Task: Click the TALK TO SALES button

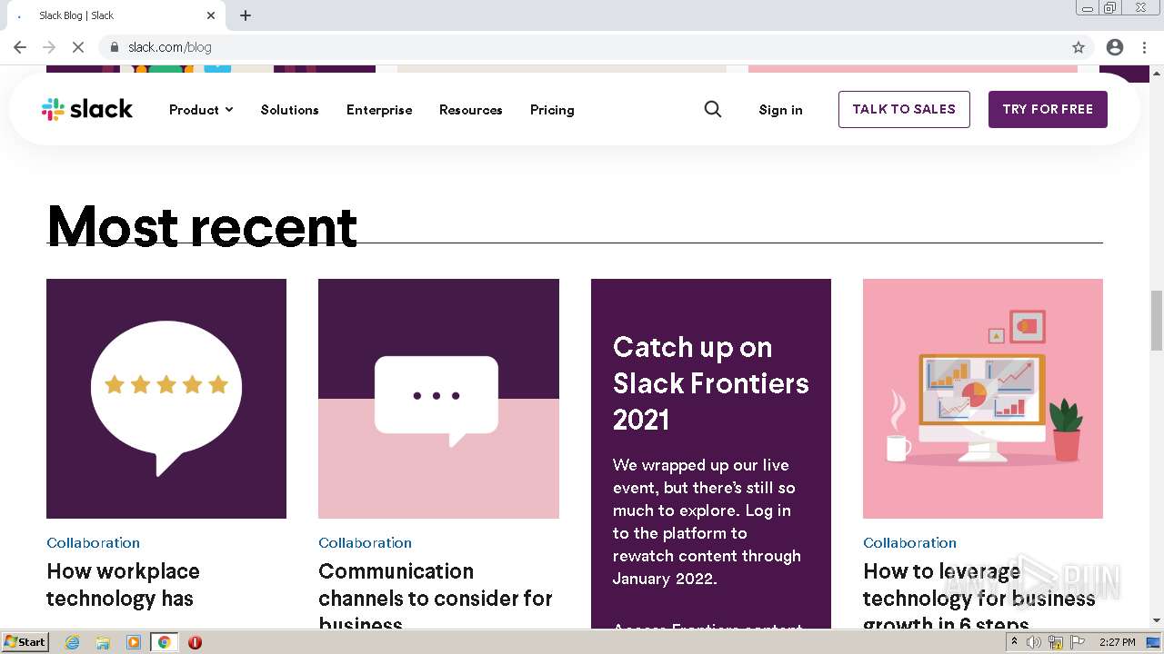Action: 904,109
